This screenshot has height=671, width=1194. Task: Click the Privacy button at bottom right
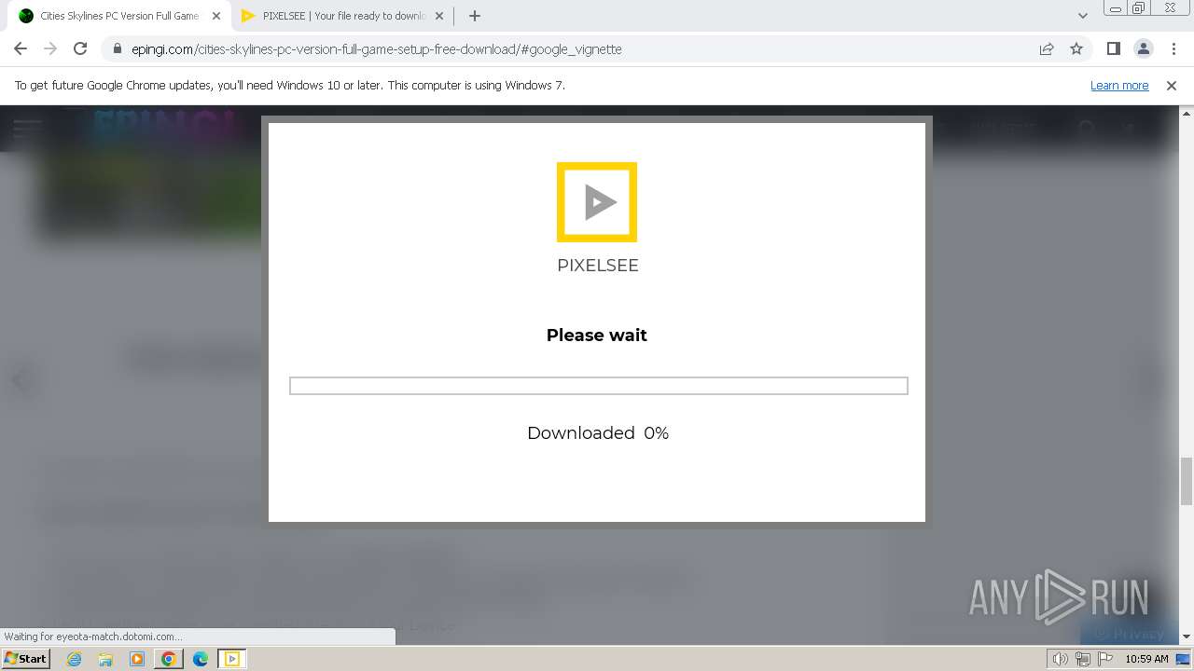pyautogui.click(x=1129, y=634)
